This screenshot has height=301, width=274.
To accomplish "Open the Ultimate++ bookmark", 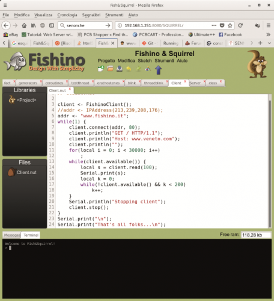I will pyautogui.click(x=202, y=35).
